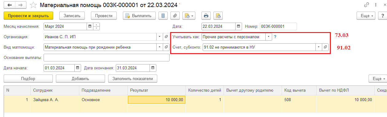Click Результат cell with 10 000,00
387x117 pixels.
157,100
